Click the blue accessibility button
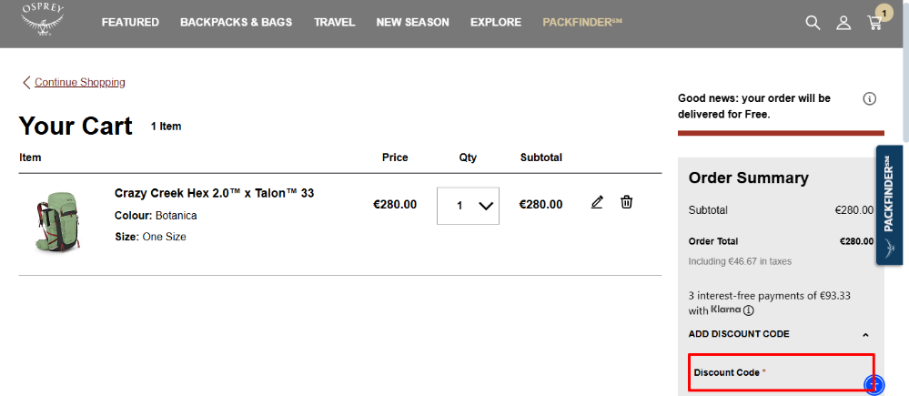Image resolution: width=909 pixels, height=396 pixels. (874, 384)
